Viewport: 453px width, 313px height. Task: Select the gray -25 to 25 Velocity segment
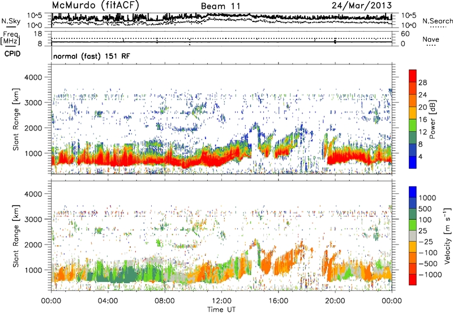point(413,236)
